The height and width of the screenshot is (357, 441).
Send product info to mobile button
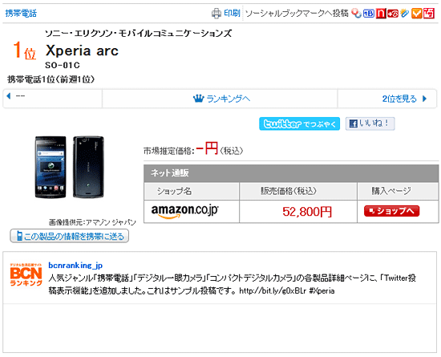70,236
